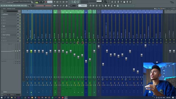Viewport: 176px width, 99px height.
Task: Click the mda TestTone mix level knob
Action: click(18, 35)
